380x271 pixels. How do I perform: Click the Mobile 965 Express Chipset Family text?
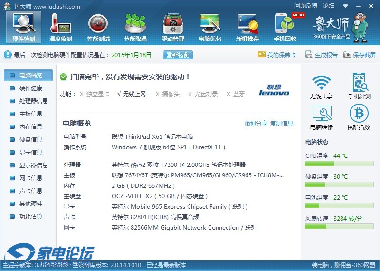pos(179,207)
